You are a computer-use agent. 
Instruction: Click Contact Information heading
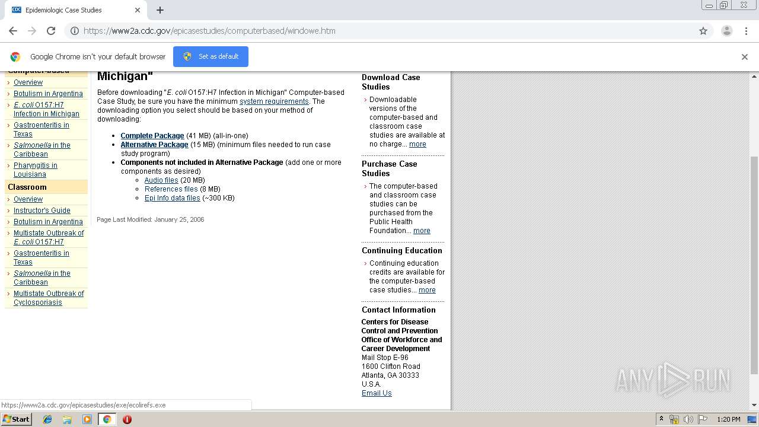tap(398, 310)
